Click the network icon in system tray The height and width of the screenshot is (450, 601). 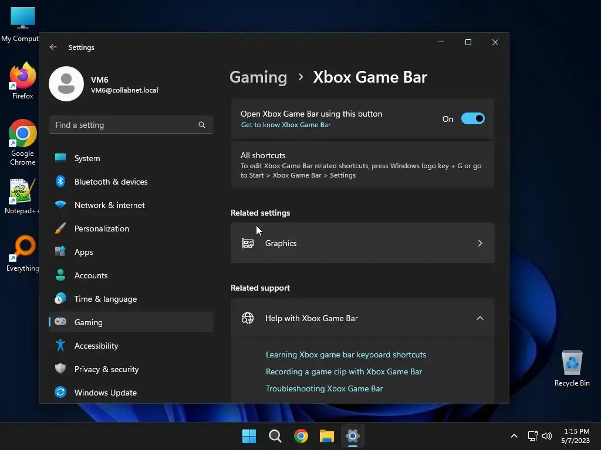tap(532, 436)
